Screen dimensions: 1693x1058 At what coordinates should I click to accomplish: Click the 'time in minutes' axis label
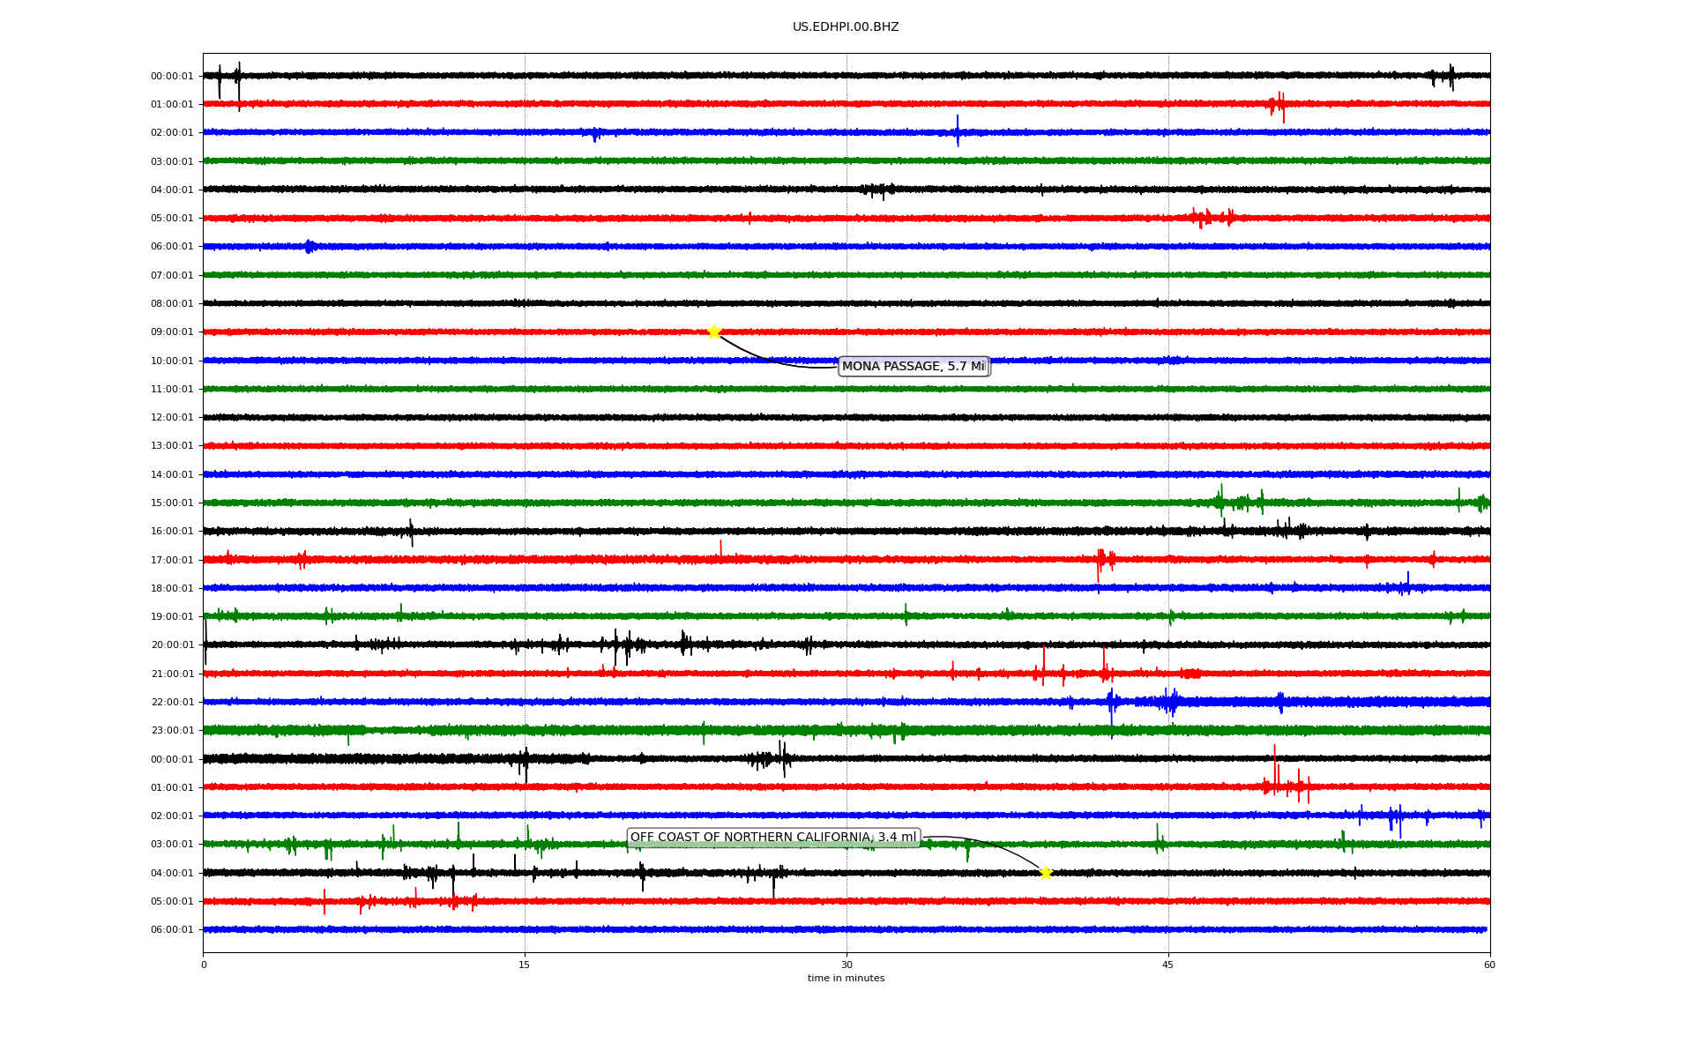(846, 979)
